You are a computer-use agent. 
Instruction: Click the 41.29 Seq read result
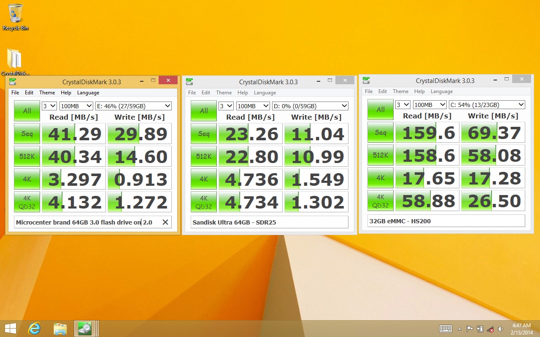tap(74, 134)
